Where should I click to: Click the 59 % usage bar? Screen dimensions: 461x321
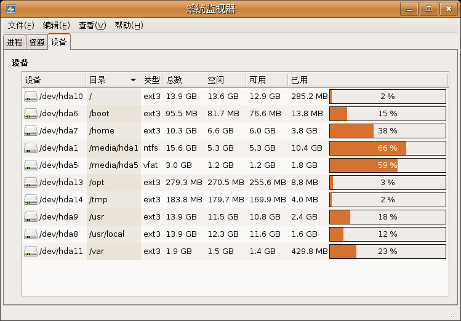coord(388,165)
